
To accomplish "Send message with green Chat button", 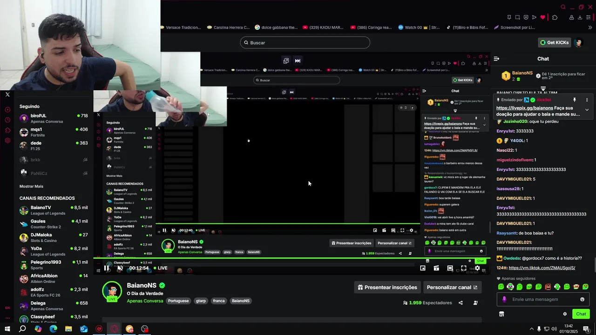I will [581, 314].
